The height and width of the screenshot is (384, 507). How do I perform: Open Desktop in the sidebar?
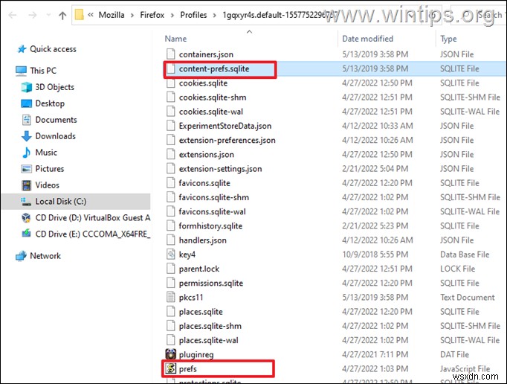click(x=50, y=103)
